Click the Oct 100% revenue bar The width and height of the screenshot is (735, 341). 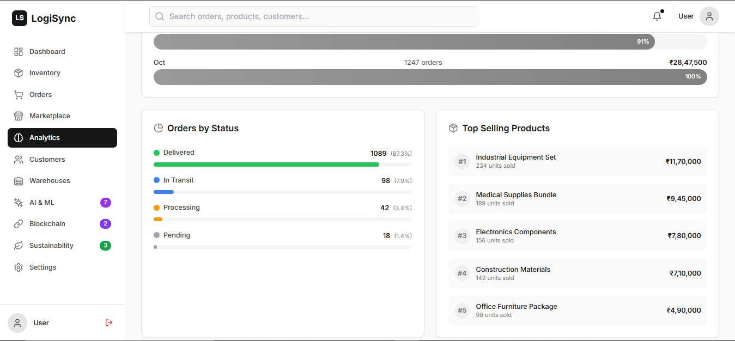(x=430, y=77)
